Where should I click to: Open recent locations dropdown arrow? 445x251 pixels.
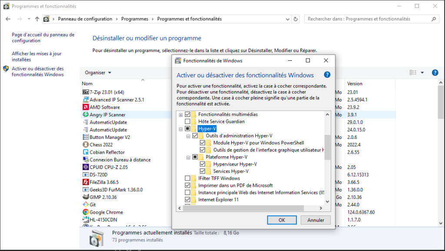coord(29,19)
